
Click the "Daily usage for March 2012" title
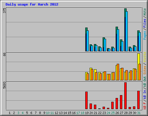coord(32,4)
